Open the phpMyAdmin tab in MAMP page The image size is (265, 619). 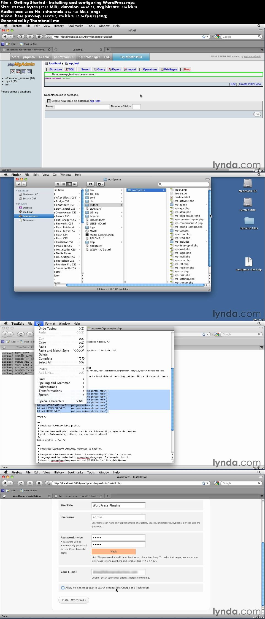coord(64,57)
